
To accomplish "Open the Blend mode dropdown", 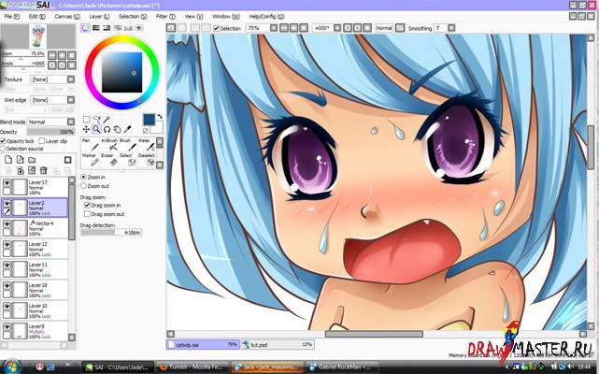I will [x=71, y=122].
